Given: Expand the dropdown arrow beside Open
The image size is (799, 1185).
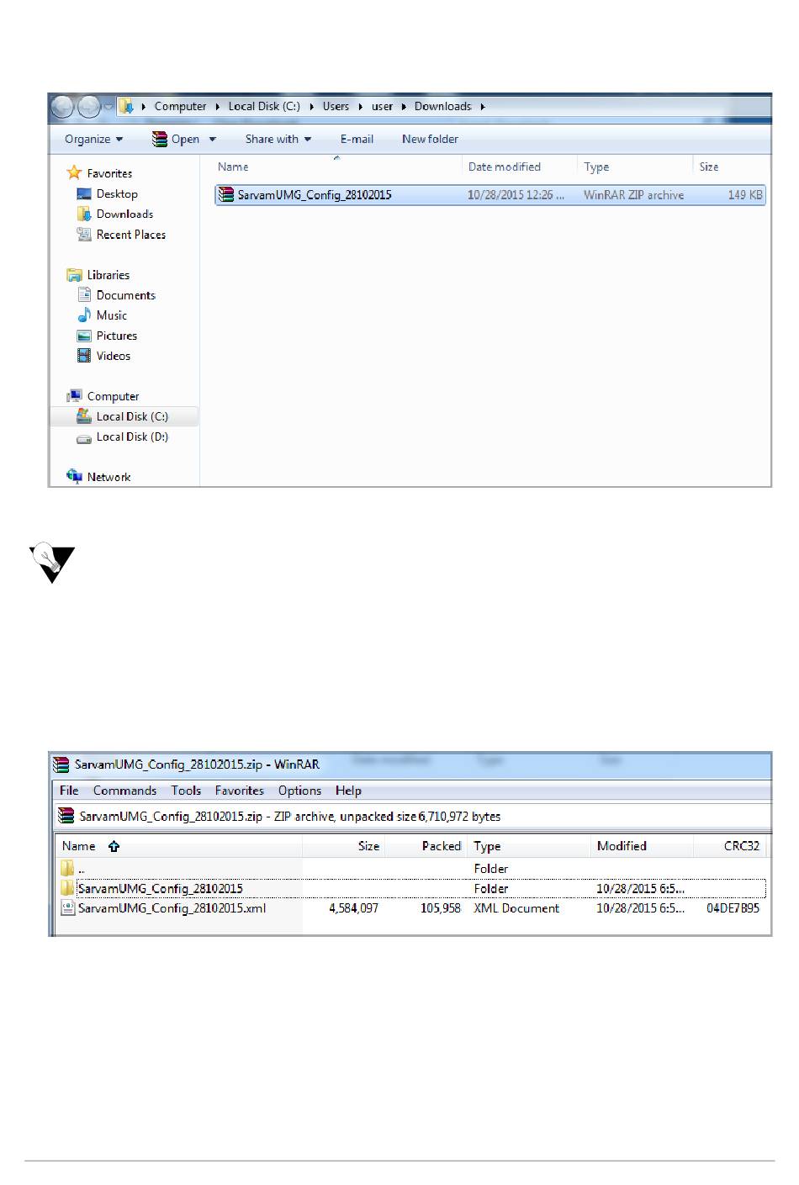Looking at the screenshot, I should (213, 140).
